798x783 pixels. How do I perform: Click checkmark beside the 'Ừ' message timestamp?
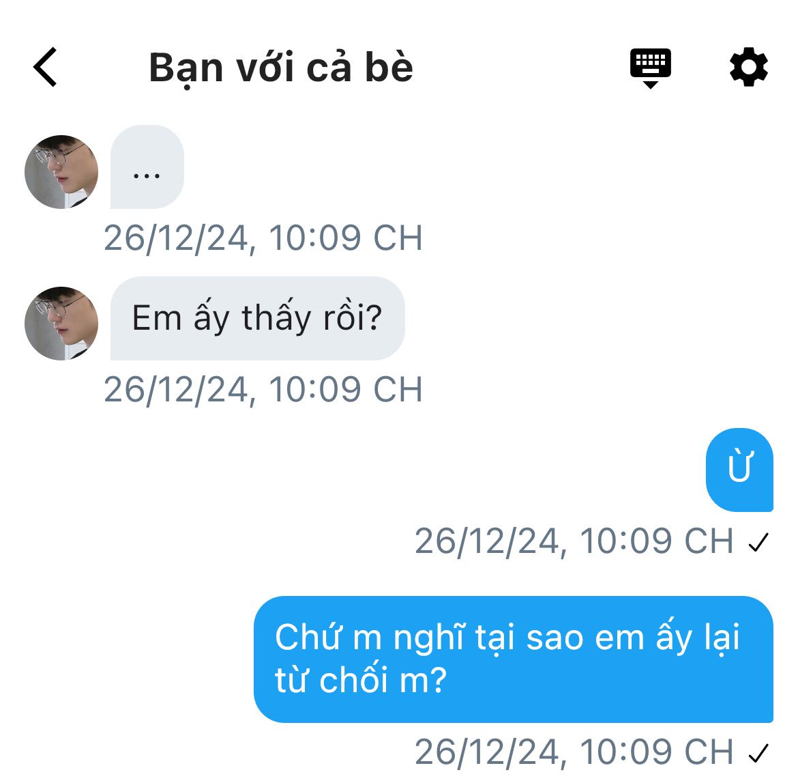point(758,542)
